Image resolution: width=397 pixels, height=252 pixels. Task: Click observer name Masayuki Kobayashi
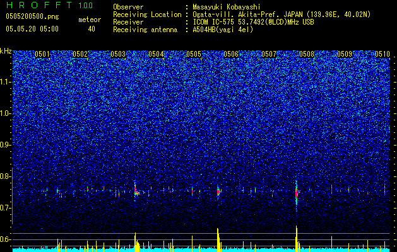click(x=227, y=7)
